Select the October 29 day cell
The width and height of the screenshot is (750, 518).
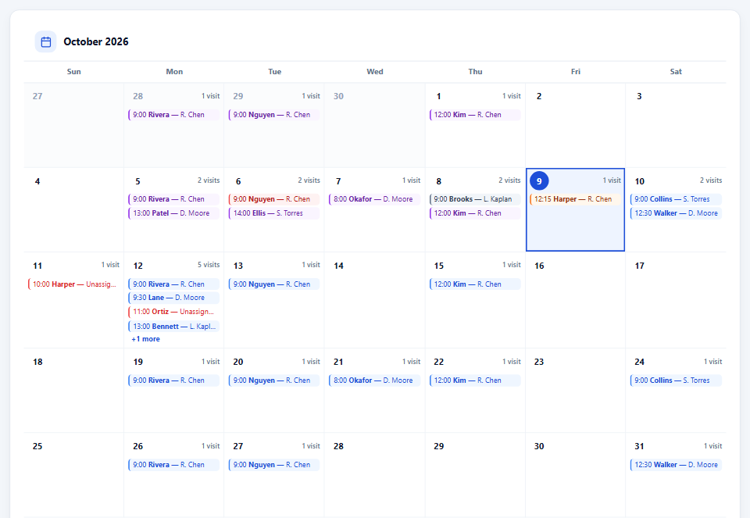pos(475,475)
